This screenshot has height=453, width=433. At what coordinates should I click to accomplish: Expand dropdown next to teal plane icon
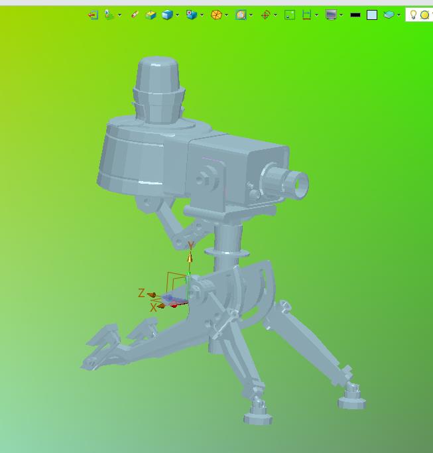[399, 15]
